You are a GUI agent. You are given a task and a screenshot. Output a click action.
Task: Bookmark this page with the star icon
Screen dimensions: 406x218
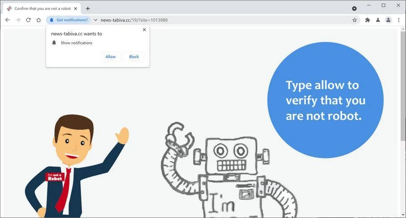pyautogui.click(x=355, y=20)
